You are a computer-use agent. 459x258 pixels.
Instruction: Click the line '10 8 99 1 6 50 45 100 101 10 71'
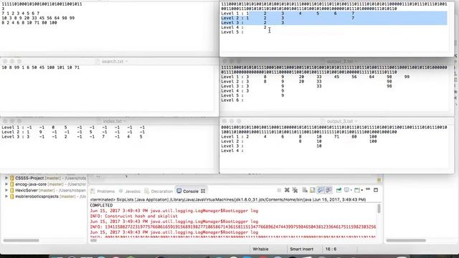40,67
